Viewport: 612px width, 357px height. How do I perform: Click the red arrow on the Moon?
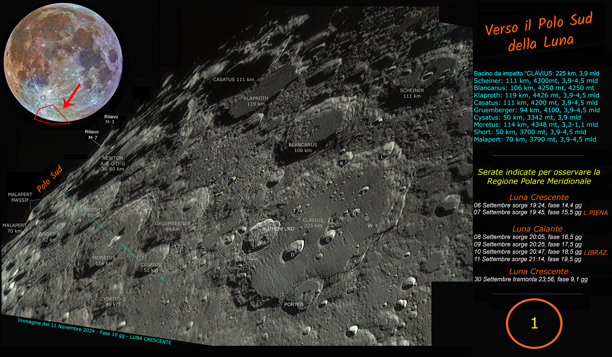pos(72,96)
